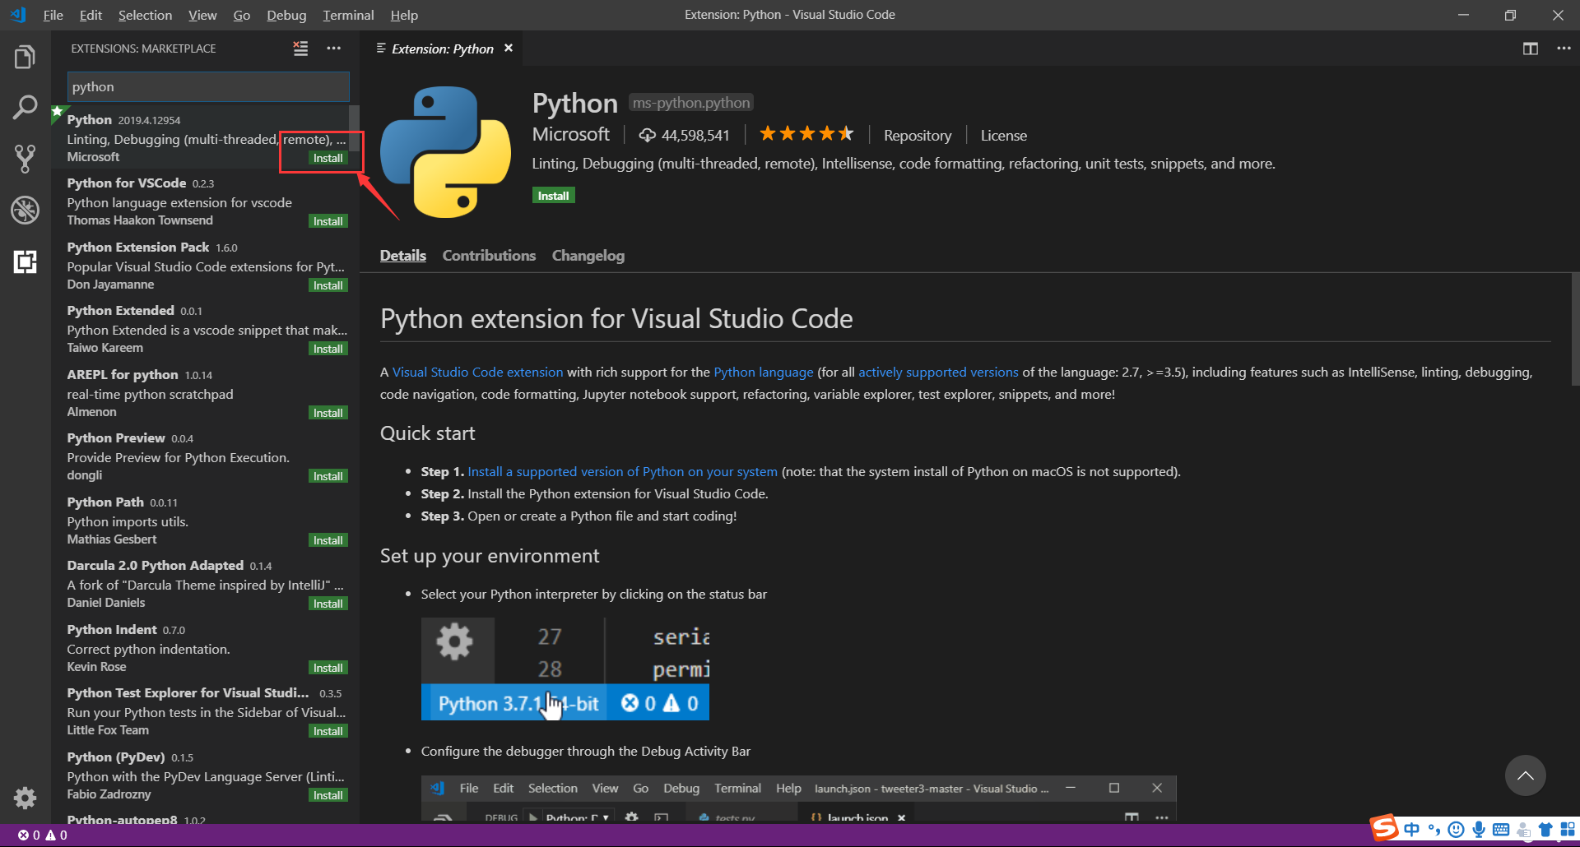Screen dimensions: 1580x847
Task: Open the soft keyboard icon in IME toolbar
Action: click(1501, 829)
